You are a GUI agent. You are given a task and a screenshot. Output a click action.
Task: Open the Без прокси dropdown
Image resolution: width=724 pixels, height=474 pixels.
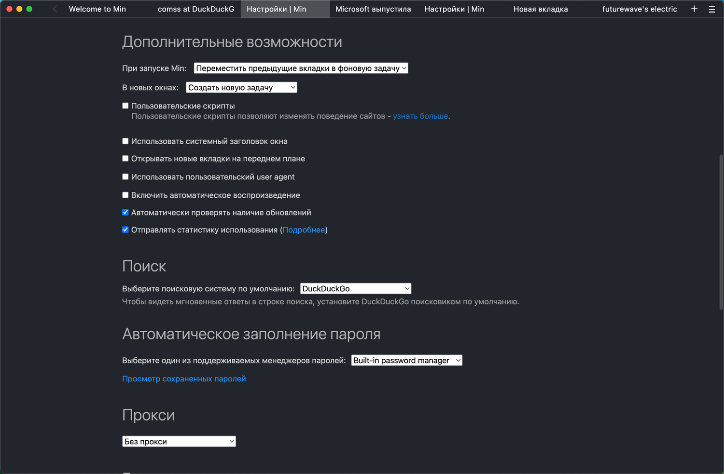(x=179, y=442)
